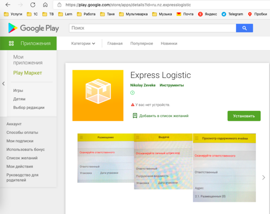The image size is (270, 214).
Task: Click the Поиск search input field
Action: (152, 28)
